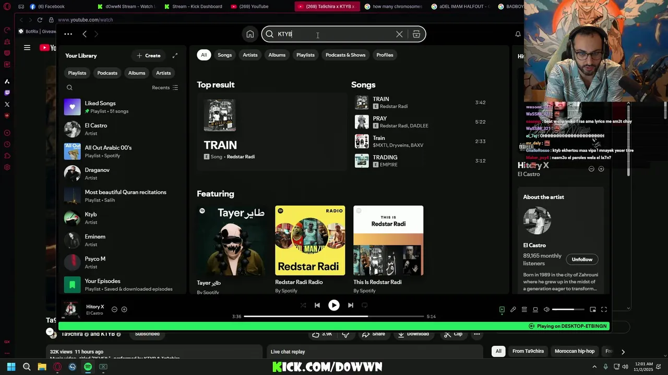The image size is (668, 375).
Task: Filter library by Podcasts
Action: (x=107, y=73)
